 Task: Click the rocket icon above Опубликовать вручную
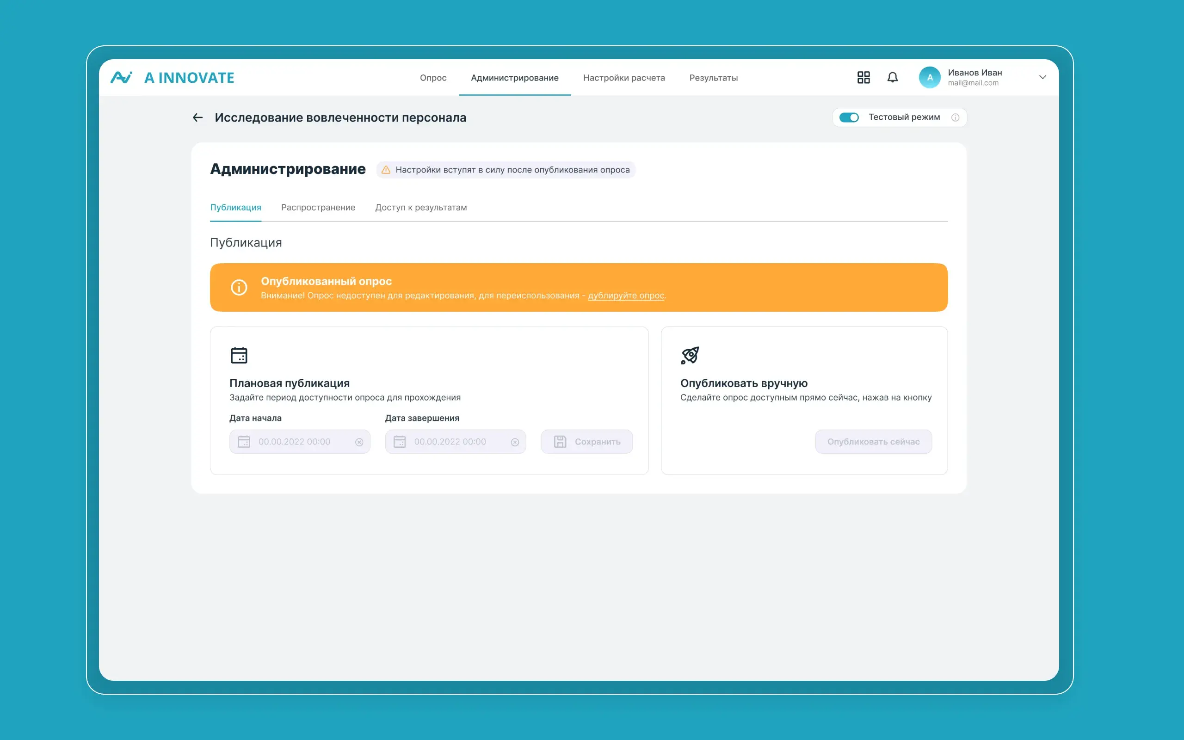(690, 355)
